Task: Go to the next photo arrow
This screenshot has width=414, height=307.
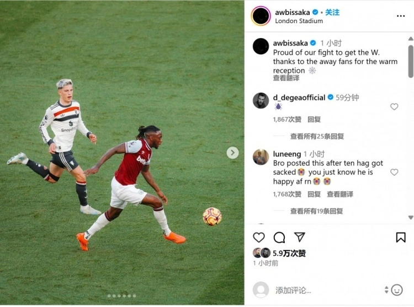Action: pos(232,153)
